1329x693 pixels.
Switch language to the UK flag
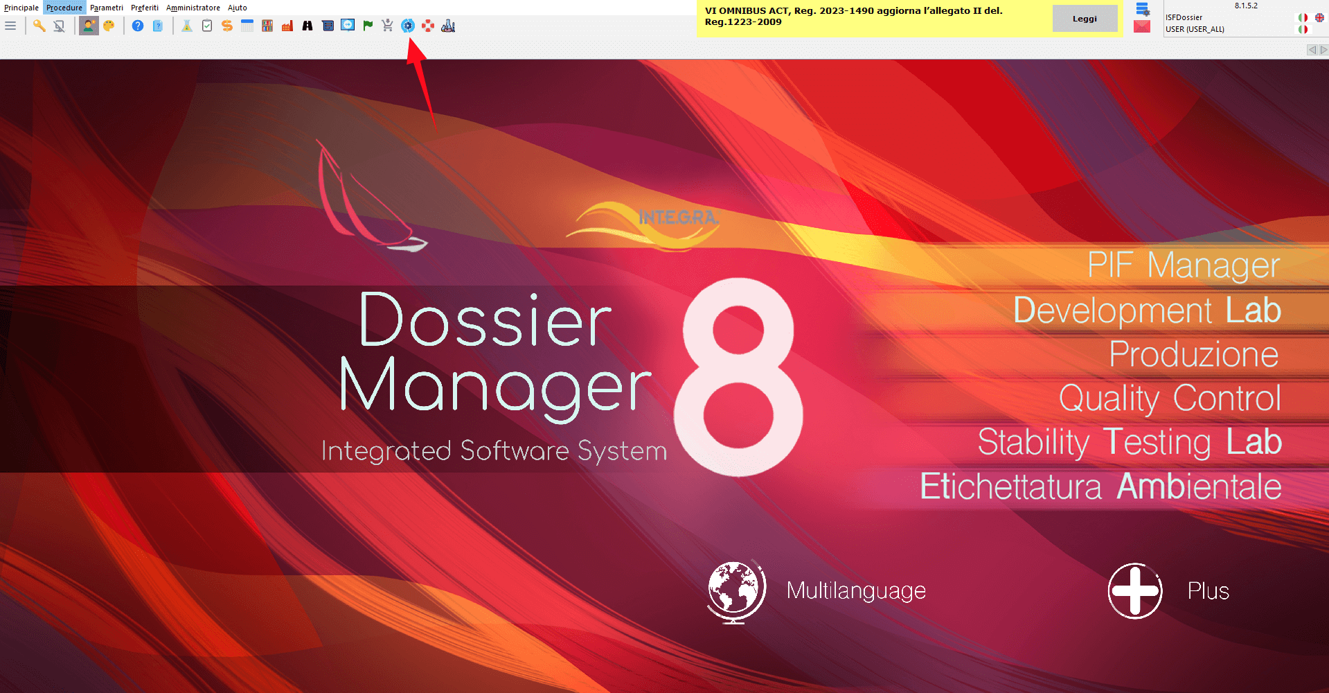coord(1319,17)
